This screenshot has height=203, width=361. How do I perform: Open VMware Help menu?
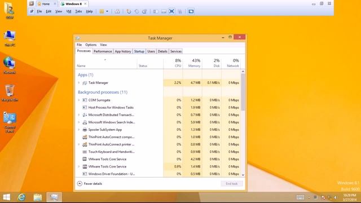[x=89, y=11]
